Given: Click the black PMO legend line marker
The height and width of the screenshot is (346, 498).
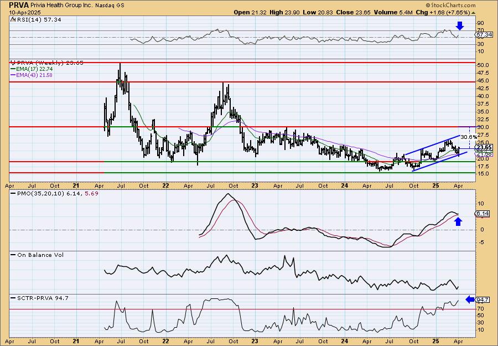Looking at the screenshot, I should (13, 193).
